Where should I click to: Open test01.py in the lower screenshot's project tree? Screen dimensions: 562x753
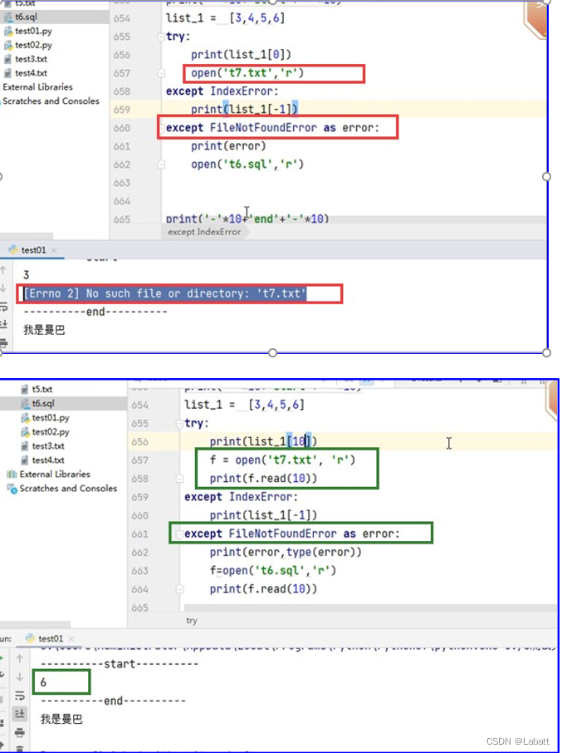(x=51, y=418)
